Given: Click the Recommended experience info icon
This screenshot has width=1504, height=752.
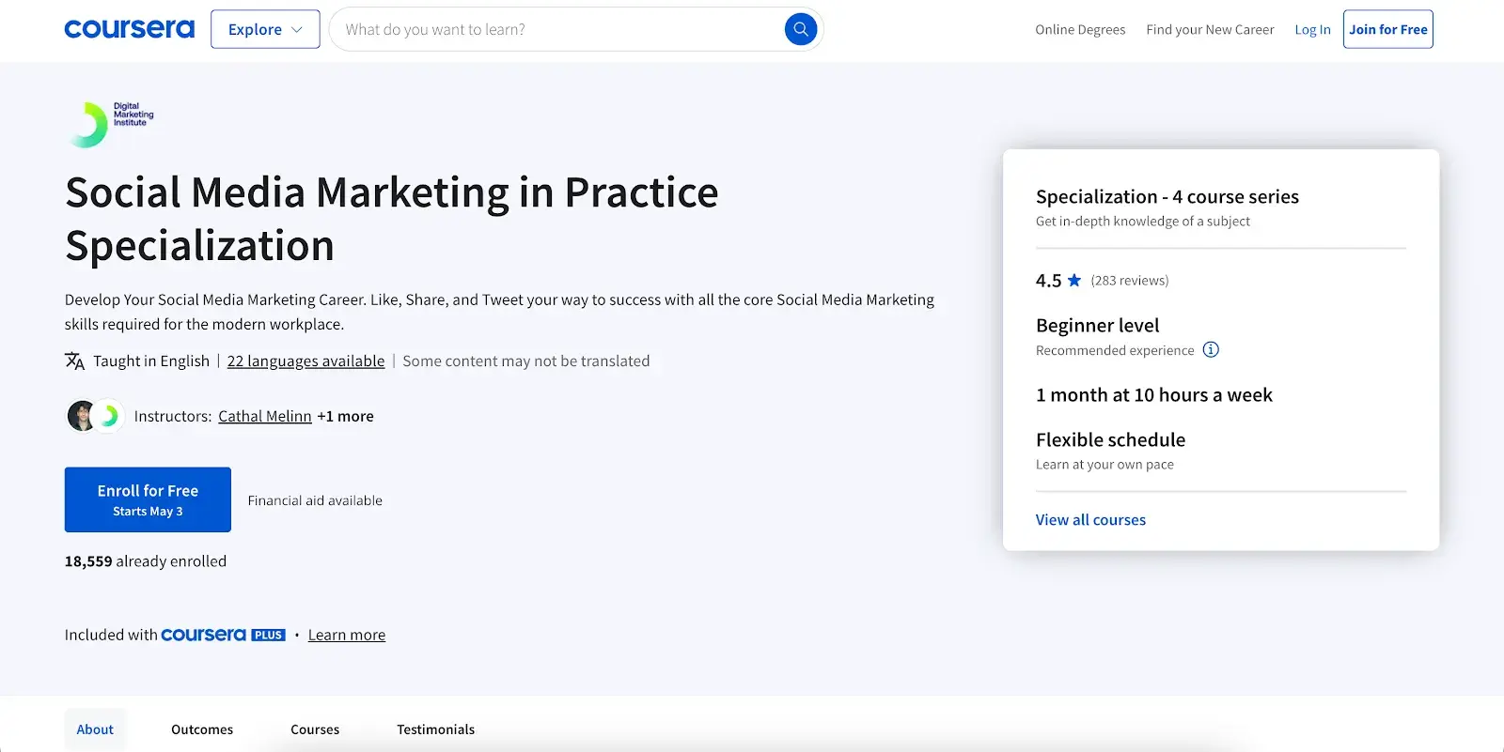Looking at the screenshot, I should point(1211,350).
